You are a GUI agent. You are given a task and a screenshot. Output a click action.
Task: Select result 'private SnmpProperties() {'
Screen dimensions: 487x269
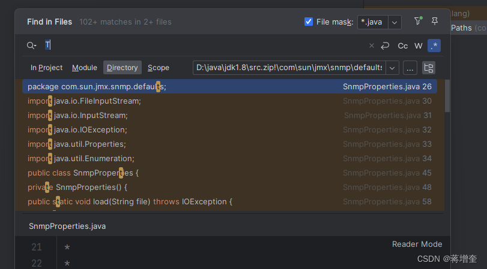229,187
